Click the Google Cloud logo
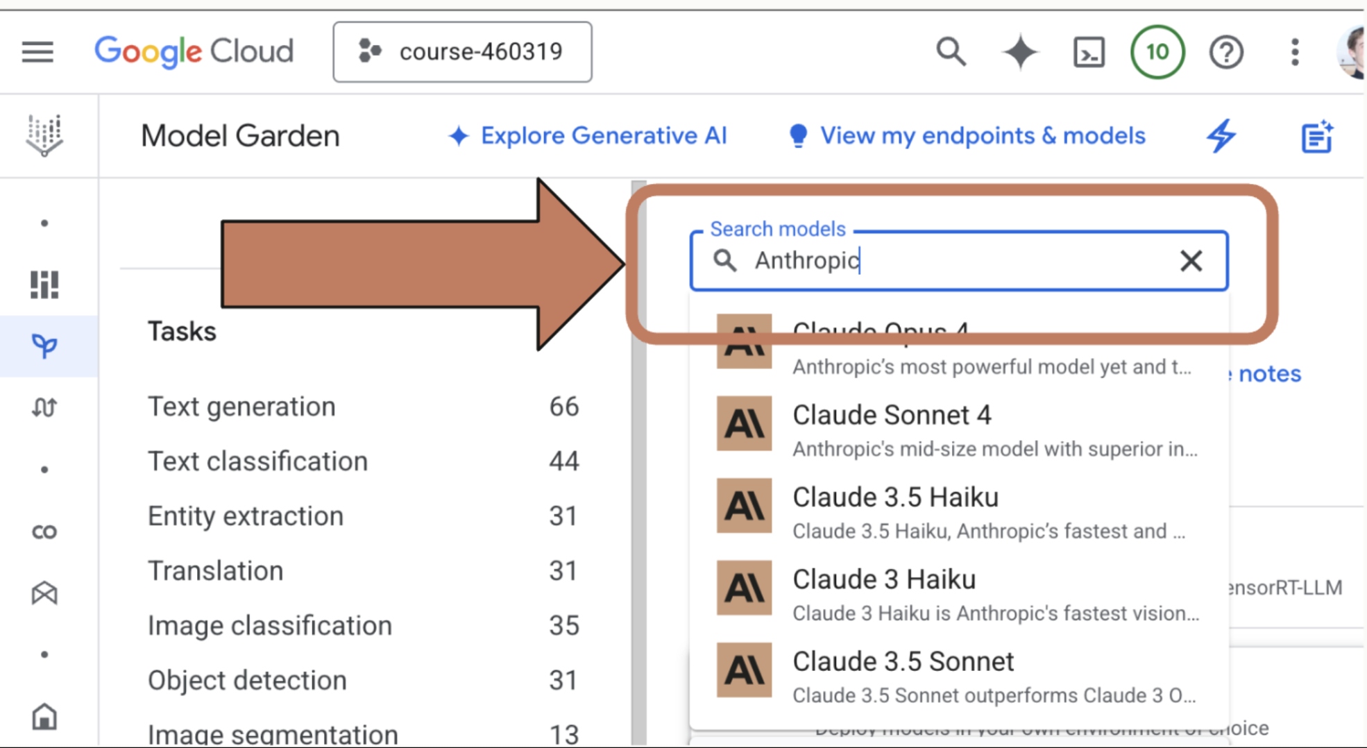The image size is (1367, 748). (194, 52)
